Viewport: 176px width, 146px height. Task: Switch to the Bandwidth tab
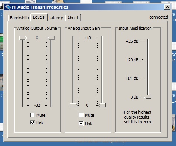19,18
